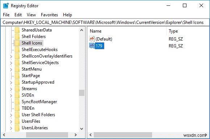Expand the ShellIconOverlayIdentifiers key
The width and height of the screenshot is (210, 139).
(x=11, y=56)
